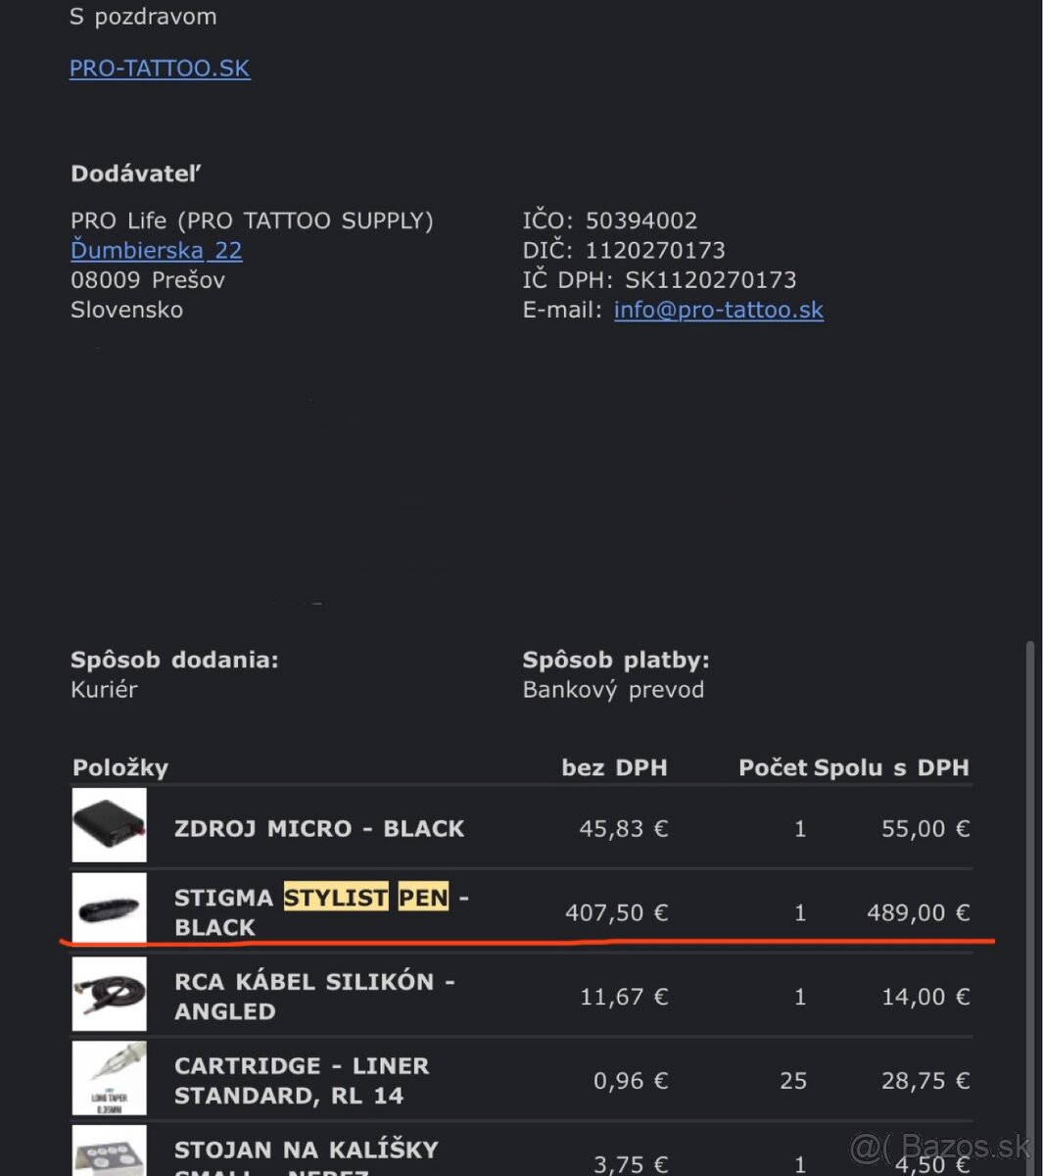This screenshot has width=1043, height=1176.
Task: Click the STOJAN NA KALÍŠKY item name
Action: (x=306, y=1151)
